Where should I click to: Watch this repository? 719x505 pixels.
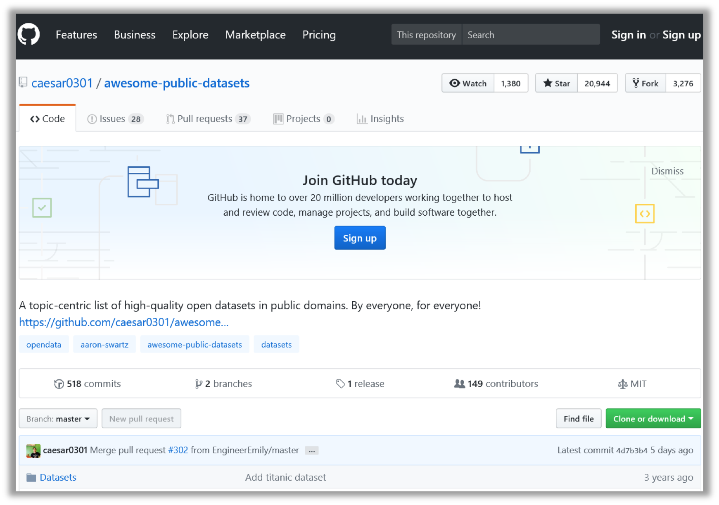pyautogui.click(x=468, y=83)
